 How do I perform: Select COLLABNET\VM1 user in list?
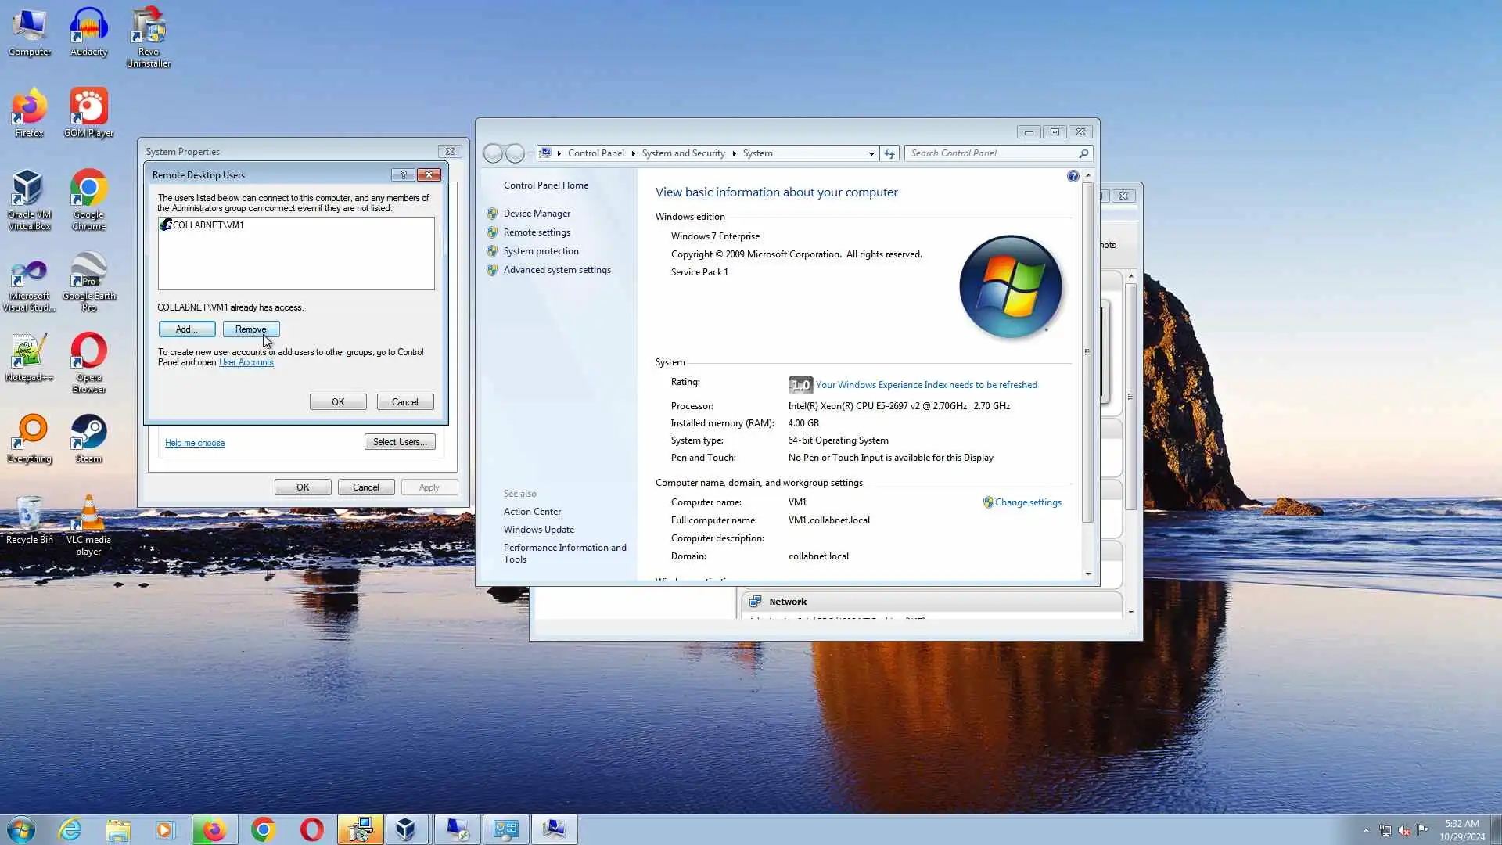coord(207,225)
